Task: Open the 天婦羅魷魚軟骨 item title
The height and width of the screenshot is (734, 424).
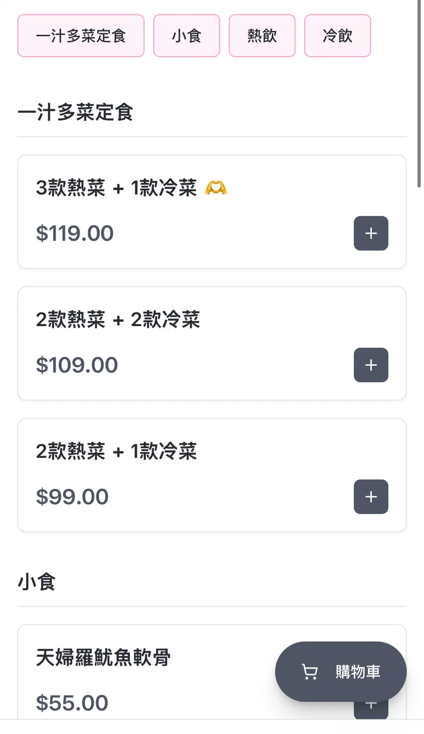Action: (x=103, y=657)
